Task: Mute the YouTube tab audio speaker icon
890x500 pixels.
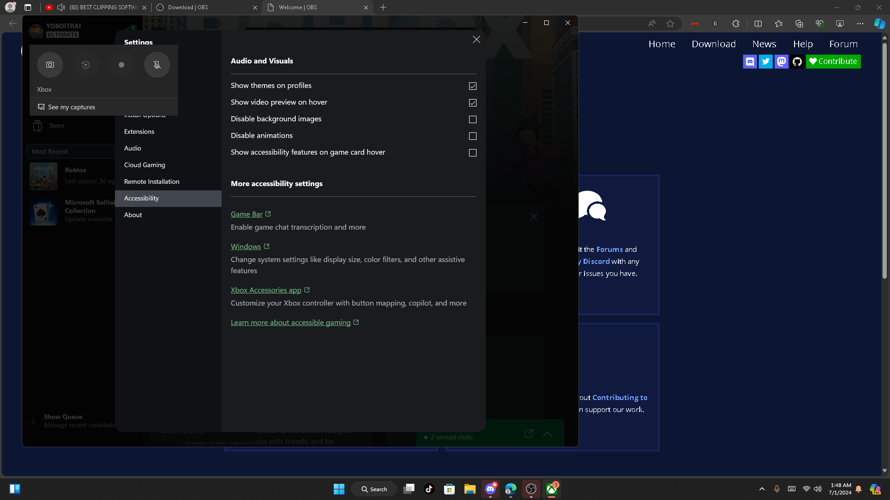Action: tap(61, 7)
